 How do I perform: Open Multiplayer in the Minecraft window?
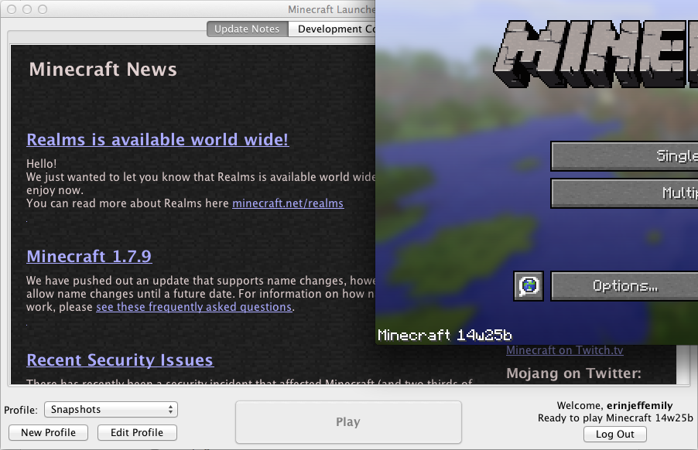click(x=624, y=193)
